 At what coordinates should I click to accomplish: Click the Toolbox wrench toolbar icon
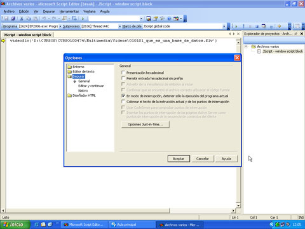pos(162,18)
